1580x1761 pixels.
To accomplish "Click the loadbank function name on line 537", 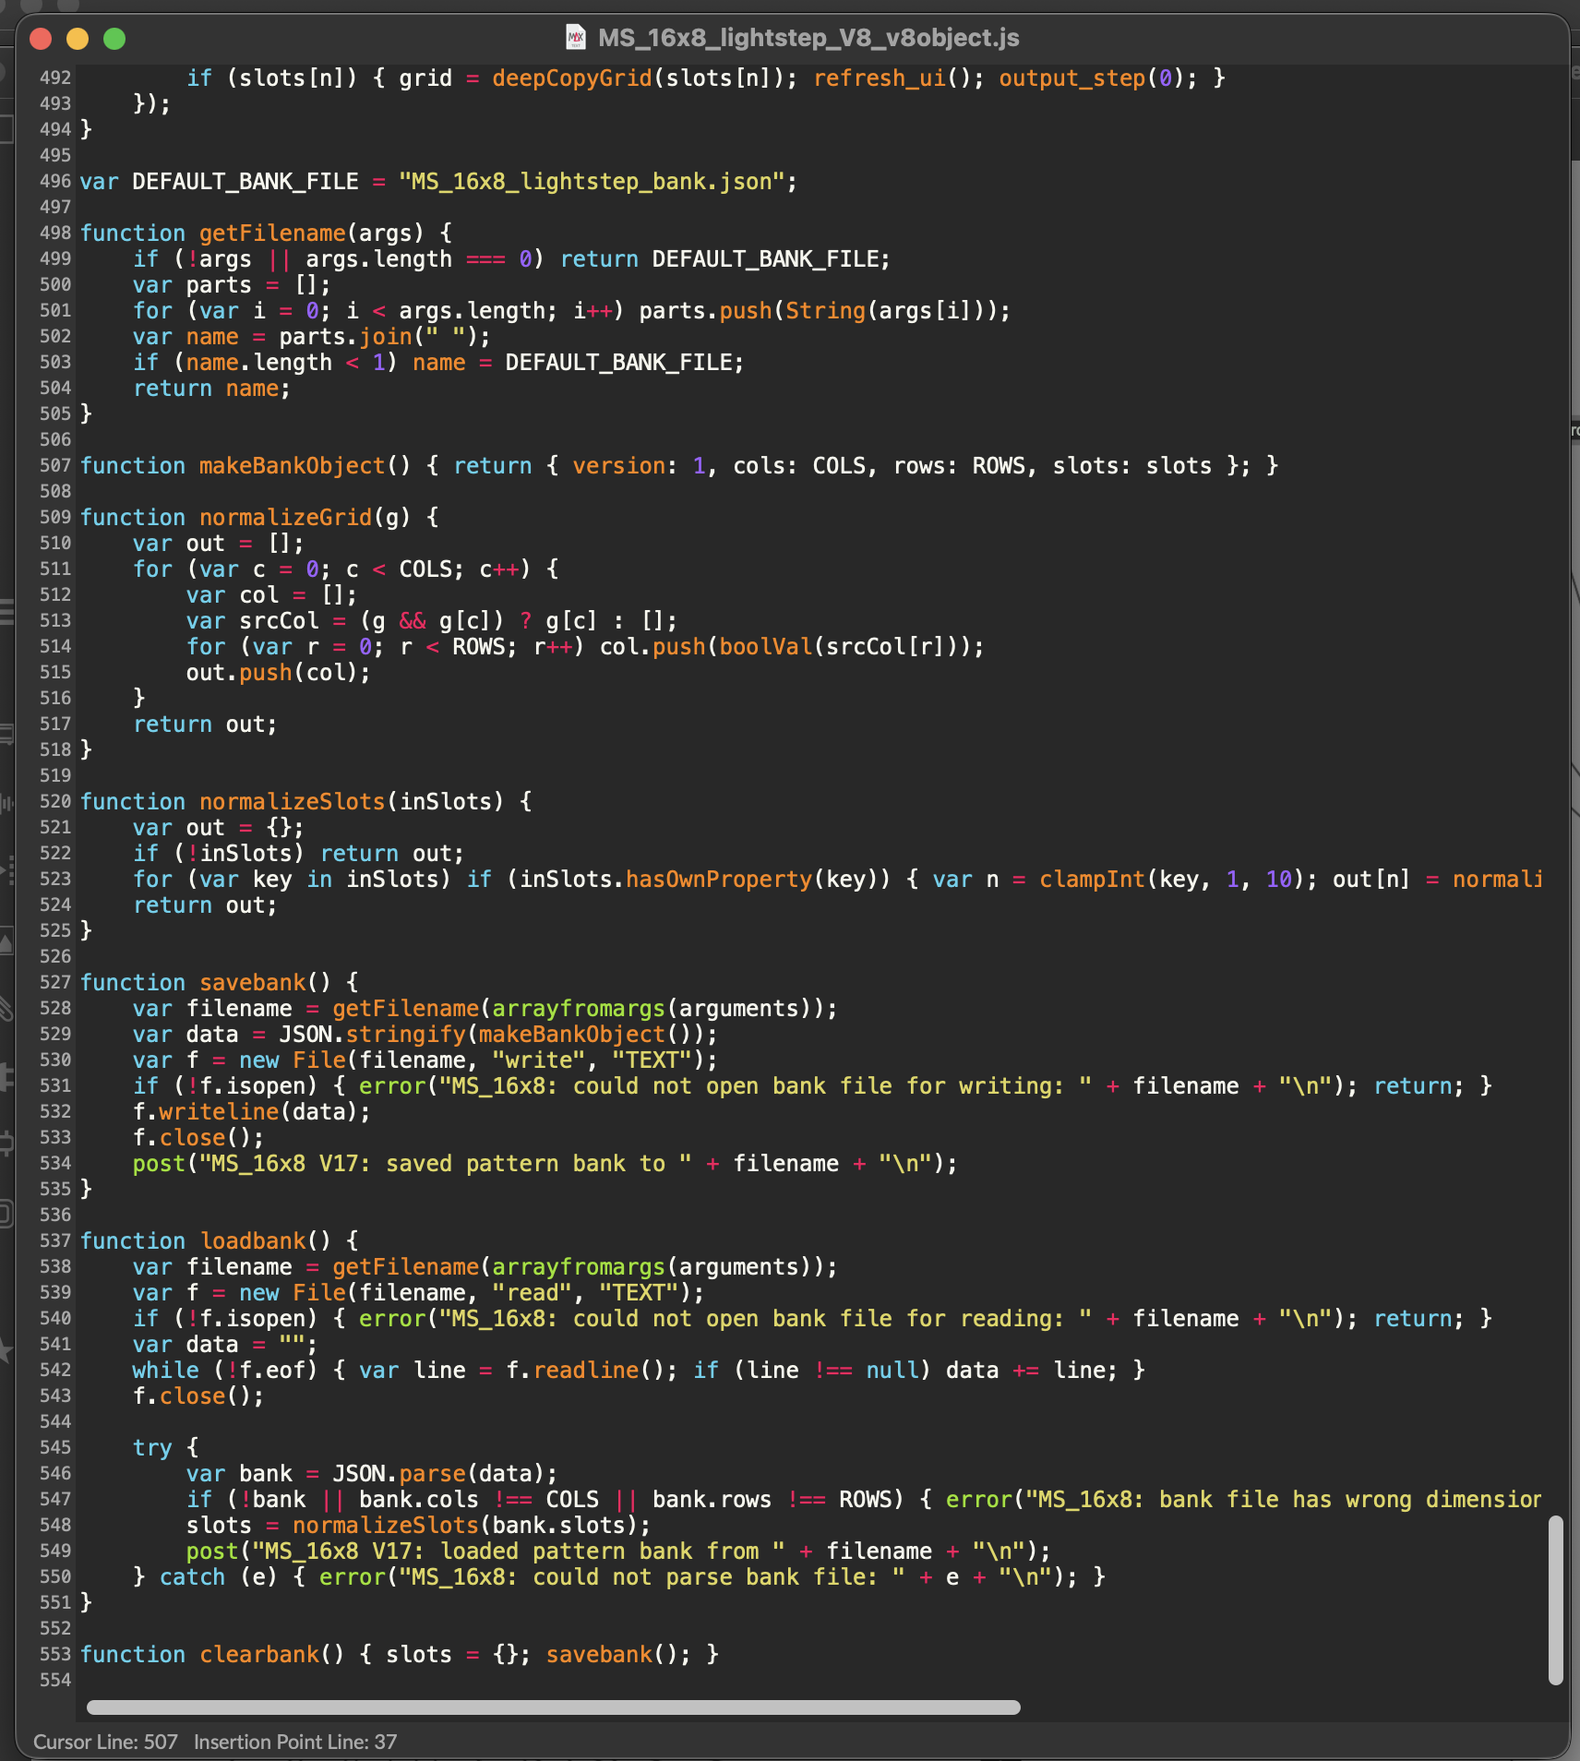I will coord(252,1241).
